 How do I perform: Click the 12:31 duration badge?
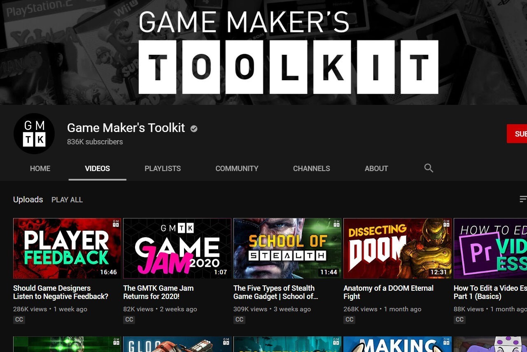click(439, 272)
